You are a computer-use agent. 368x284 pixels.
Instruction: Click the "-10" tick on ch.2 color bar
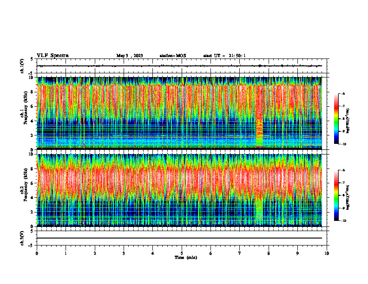[x=343, y=220]
